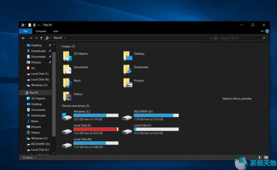Image resolution: width=277 pixels, height=170 pixels.
Task: Select the Downloads folder icon in Folders
Action: 128,69
